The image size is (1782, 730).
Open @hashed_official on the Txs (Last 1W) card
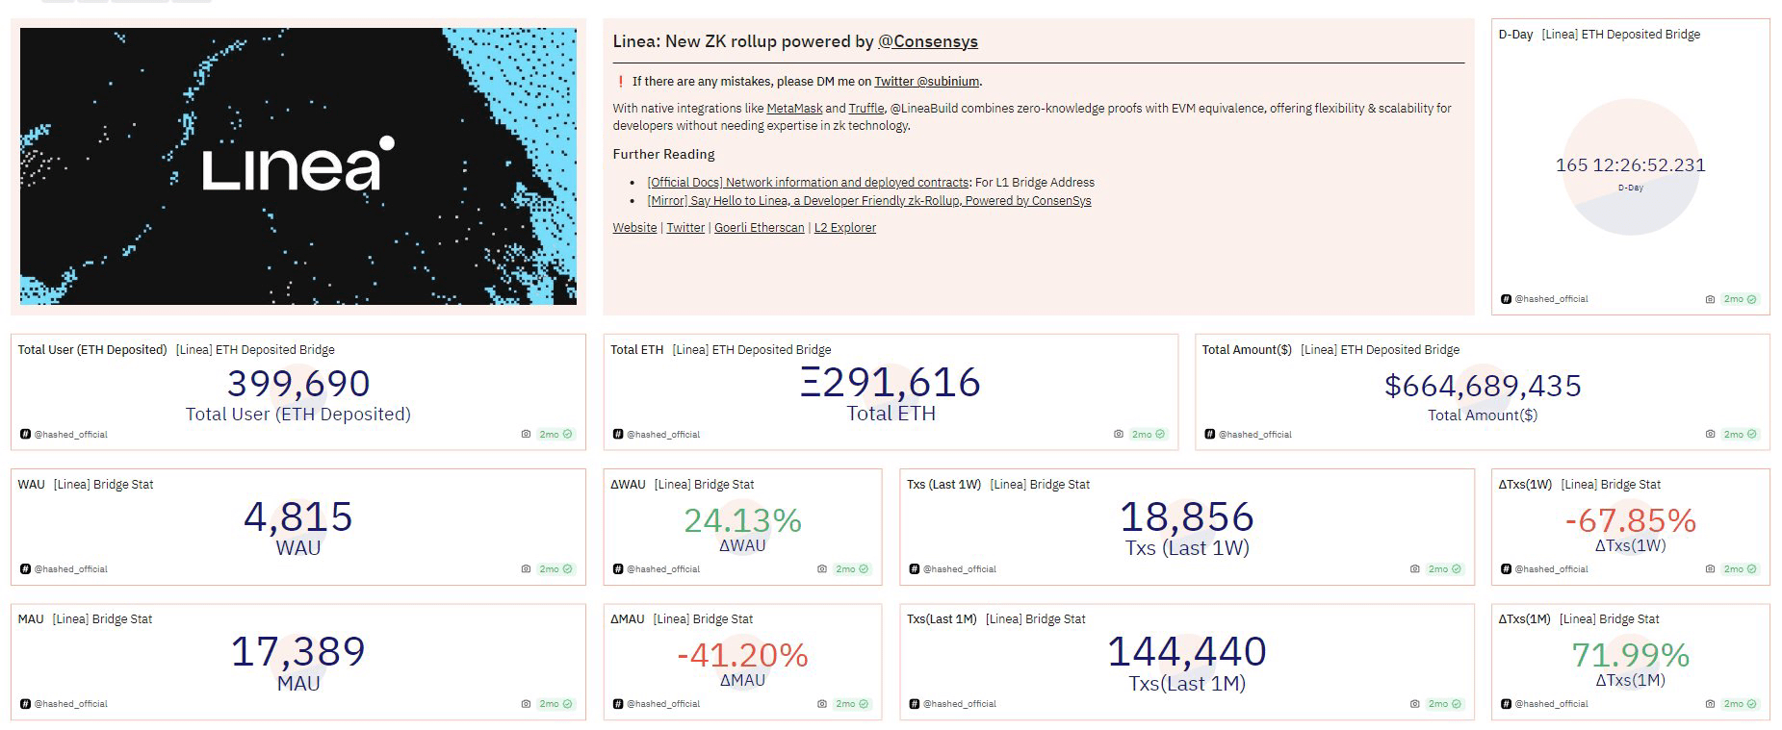(x=960, y=569)
